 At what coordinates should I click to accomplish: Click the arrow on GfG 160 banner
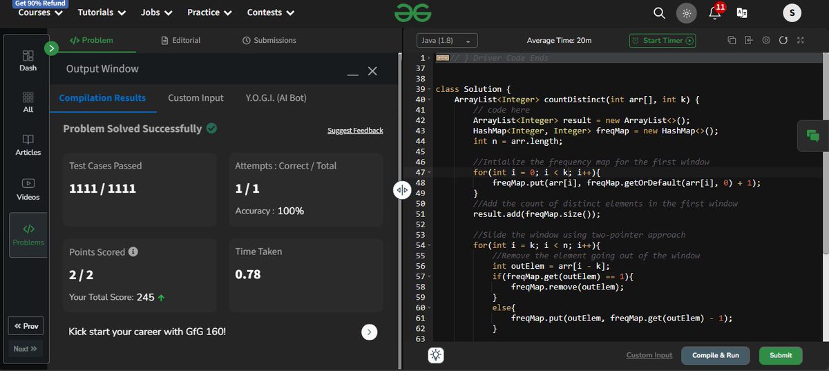(370, 332)
